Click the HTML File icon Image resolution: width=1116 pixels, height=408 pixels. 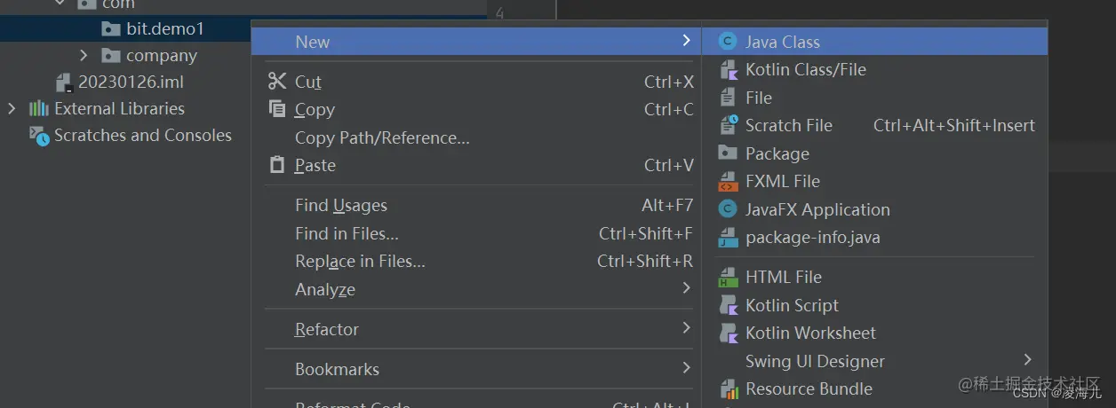728,277
